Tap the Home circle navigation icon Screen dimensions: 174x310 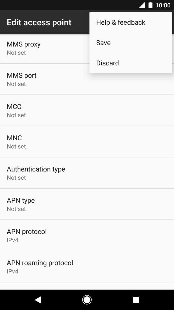pyautogui.click(x=87, y=300)
